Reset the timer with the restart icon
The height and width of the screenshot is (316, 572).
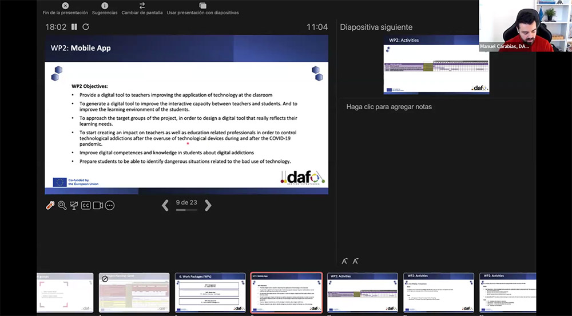(x=86, y=27)
